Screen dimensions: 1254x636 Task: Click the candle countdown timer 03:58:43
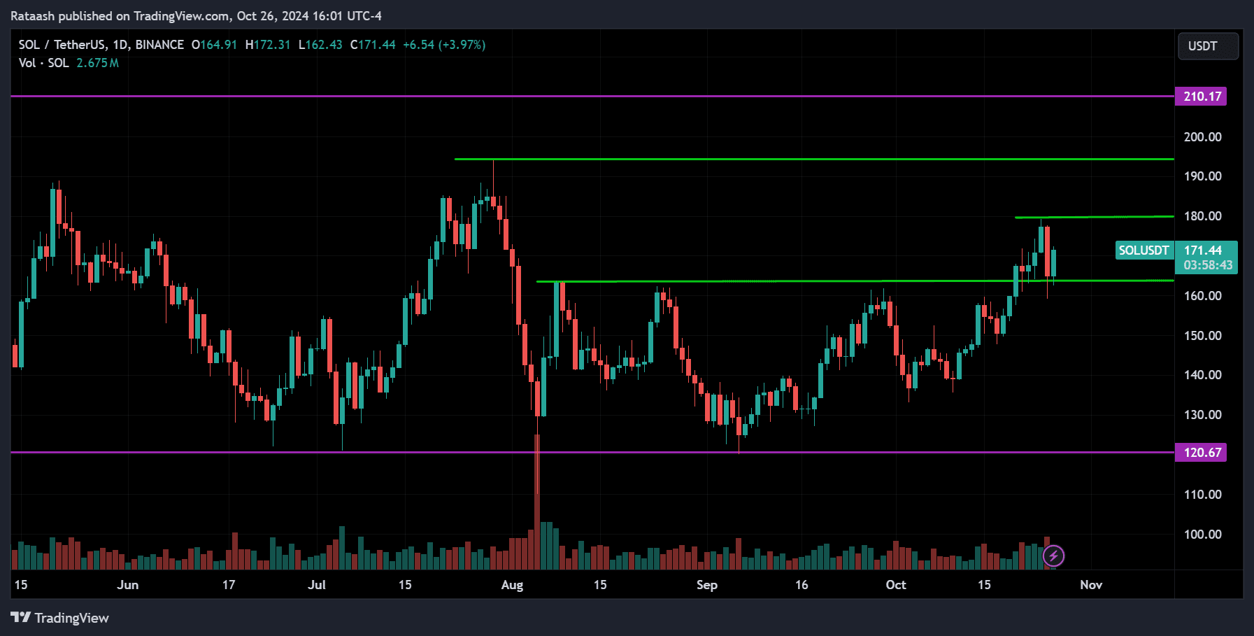click(x=1208, y=265)
